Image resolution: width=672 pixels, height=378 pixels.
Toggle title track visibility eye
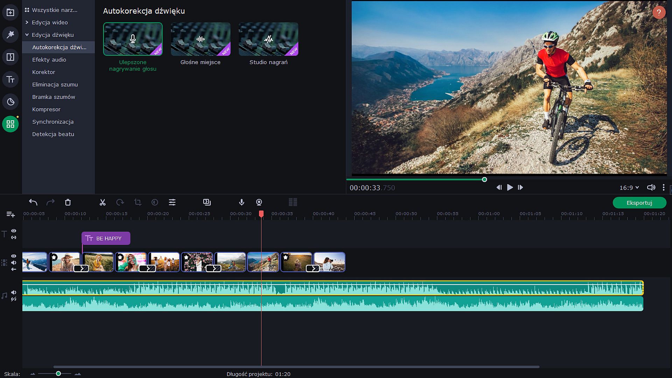point(14,231)
